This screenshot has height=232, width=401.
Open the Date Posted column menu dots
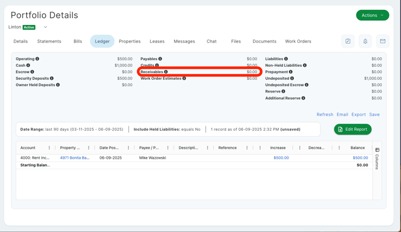coord(128,148)
